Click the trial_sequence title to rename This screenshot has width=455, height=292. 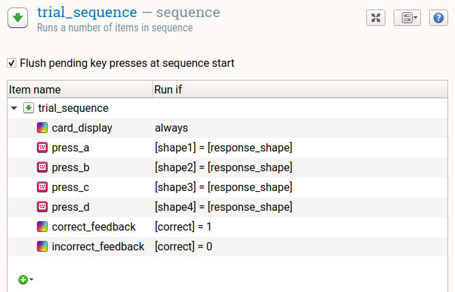point(87,12)
